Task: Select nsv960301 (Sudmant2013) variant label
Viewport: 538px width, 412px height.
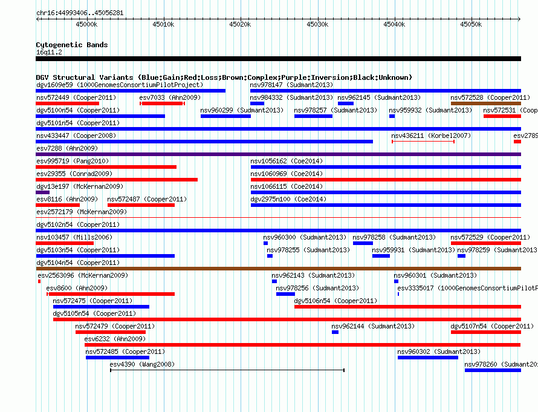Action: pyautogui.click(x=435, y=275)
